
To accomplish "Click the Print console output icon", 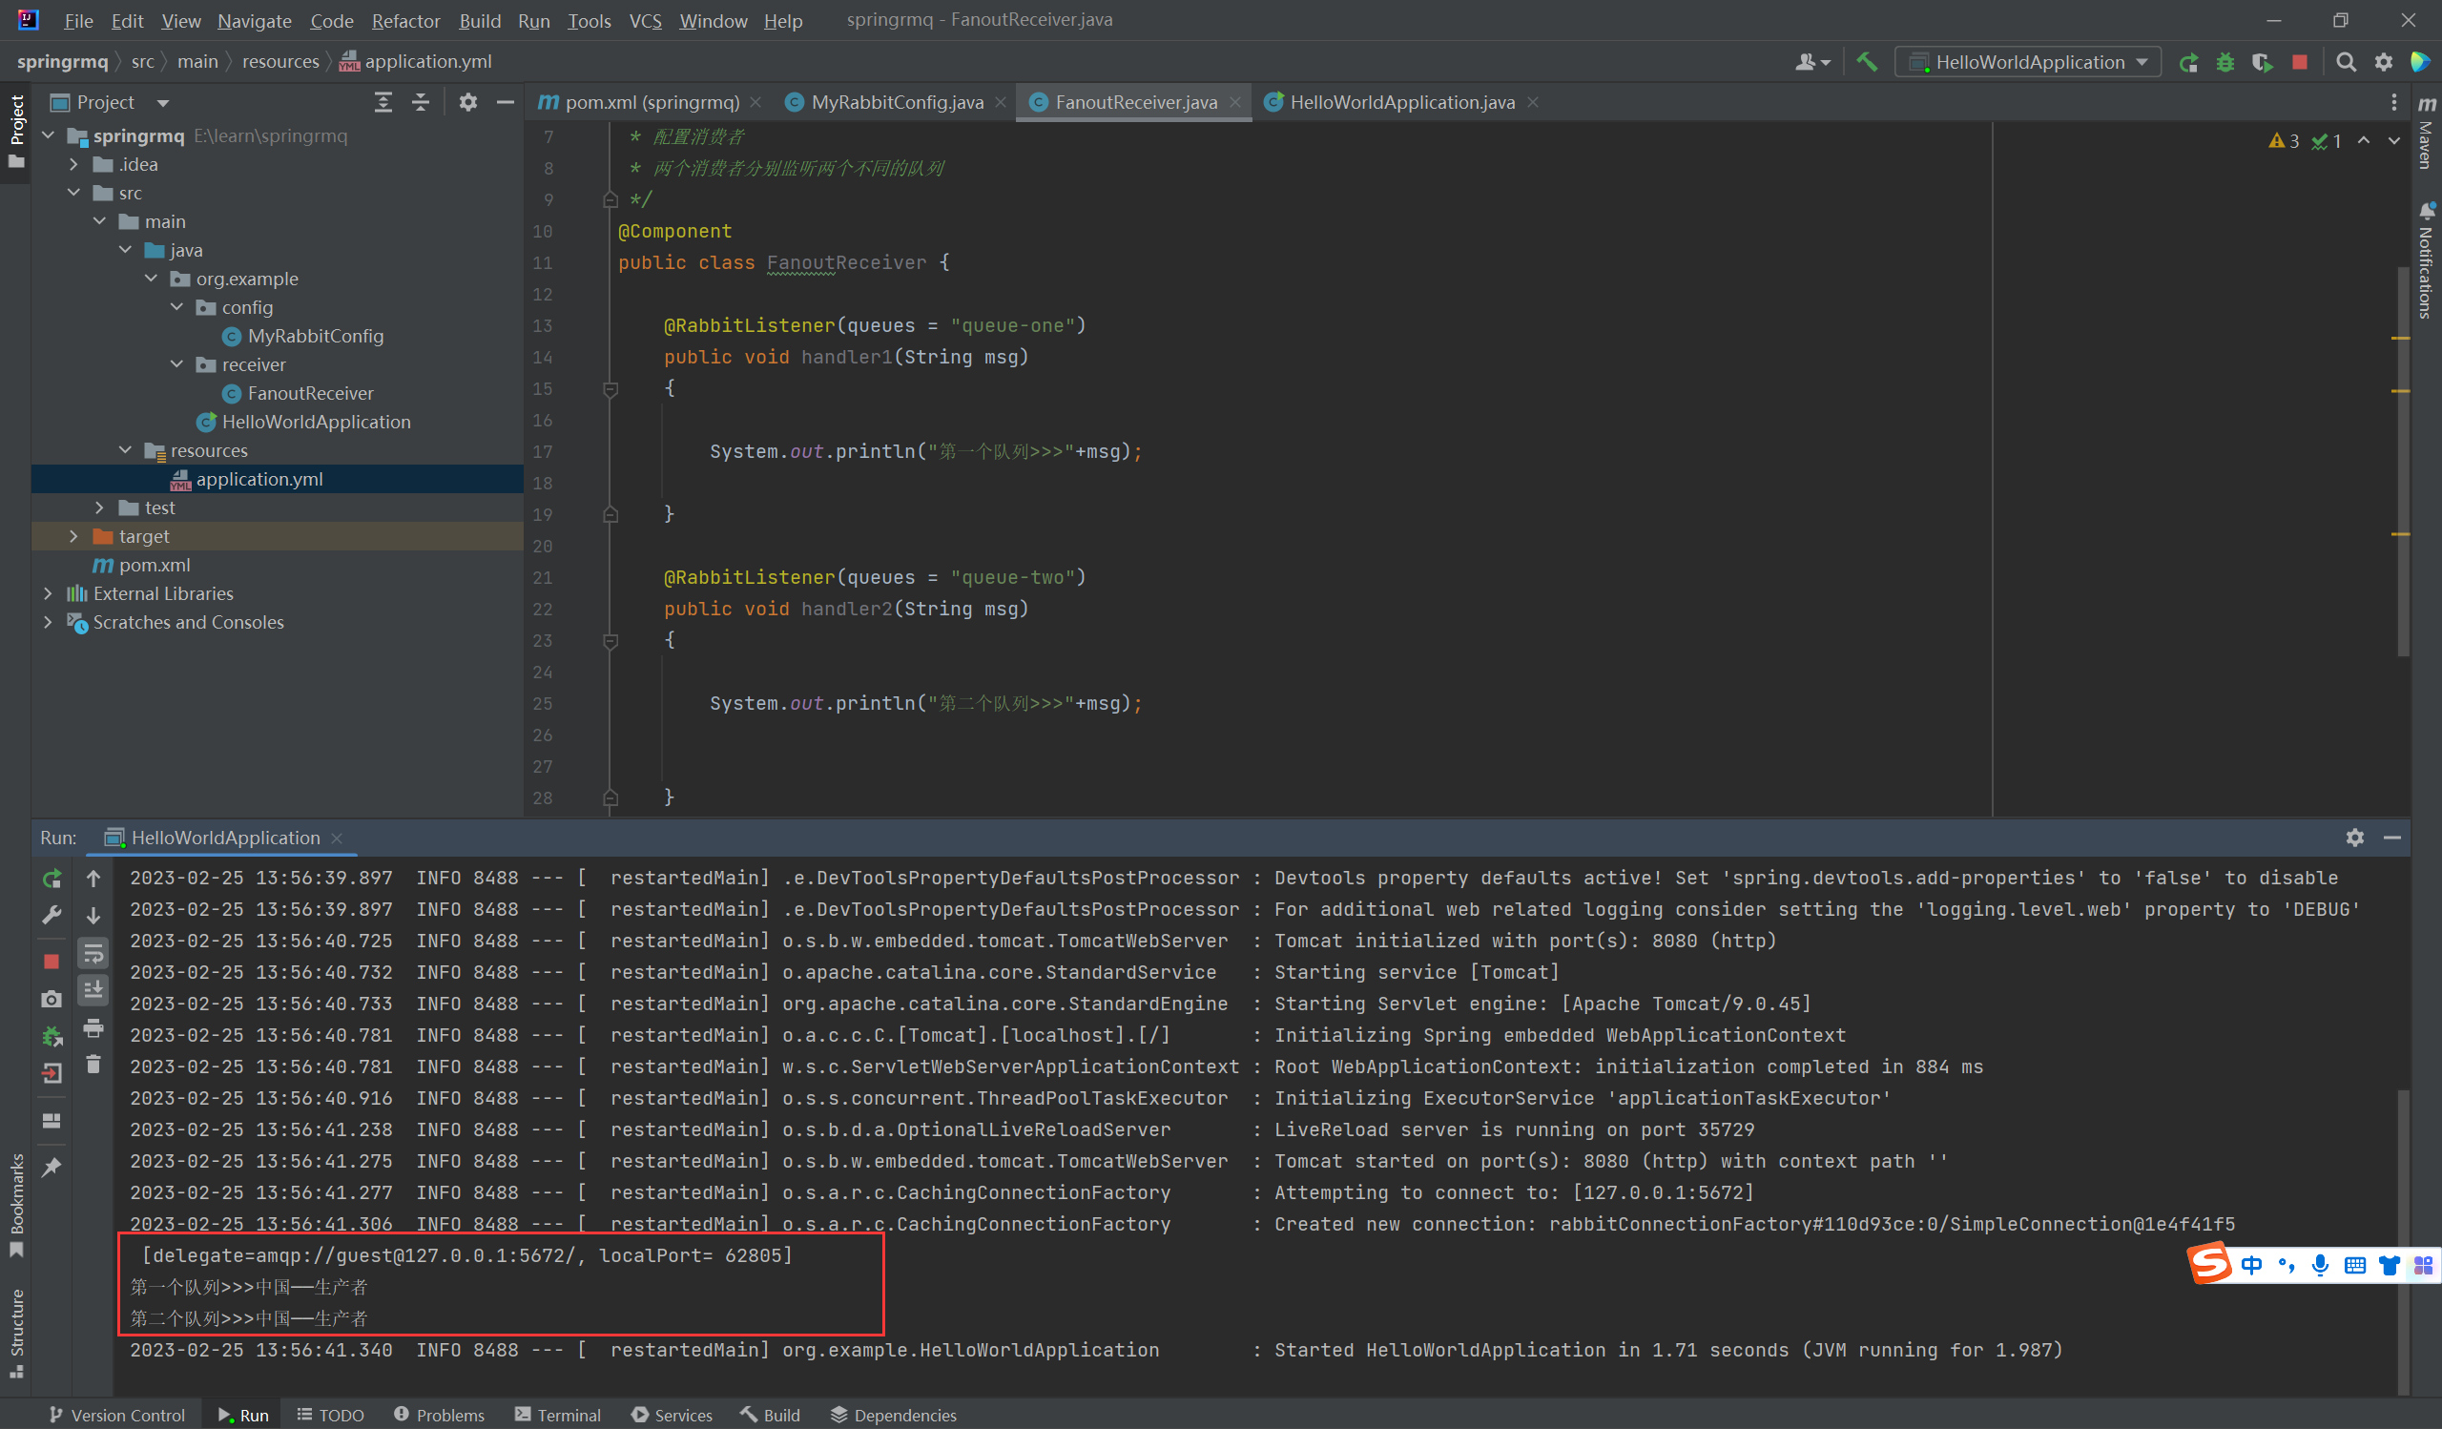I will 93,1027.
